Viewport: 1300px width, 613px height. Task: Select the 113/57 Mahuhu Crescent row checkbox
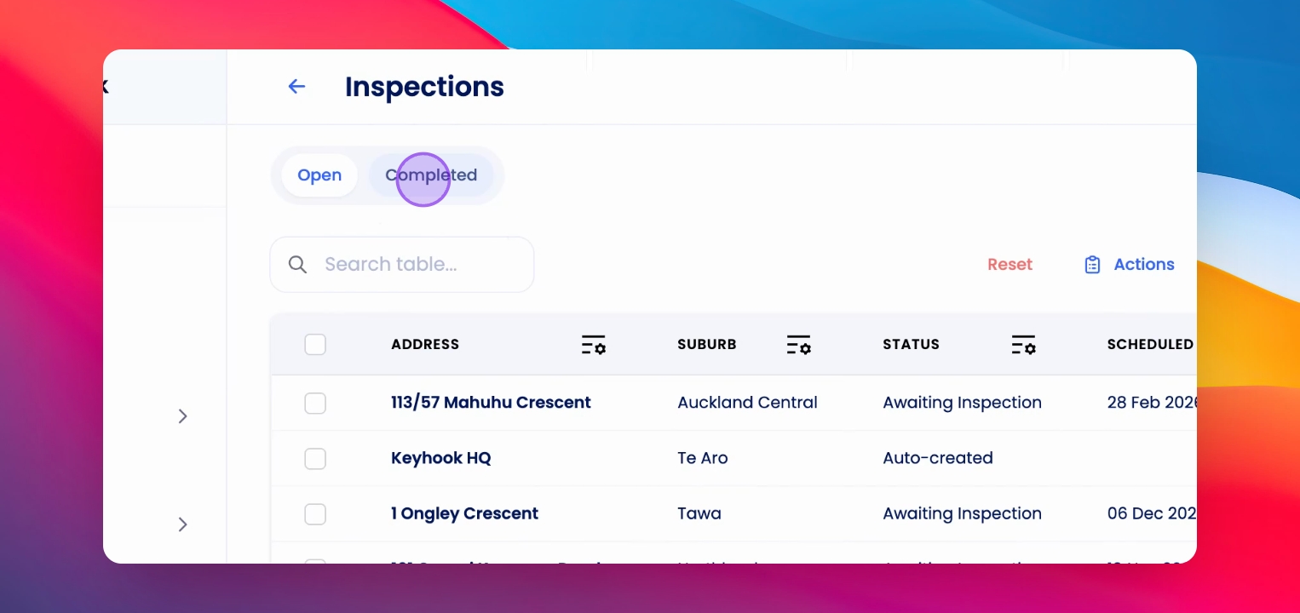(x=315, y=403)
